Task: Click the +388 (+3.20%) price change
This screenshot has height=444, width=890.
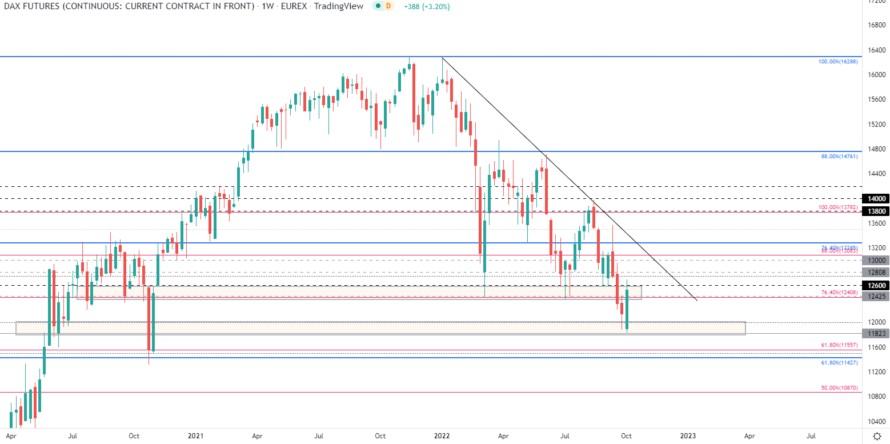Action: [x=427, y=6]
